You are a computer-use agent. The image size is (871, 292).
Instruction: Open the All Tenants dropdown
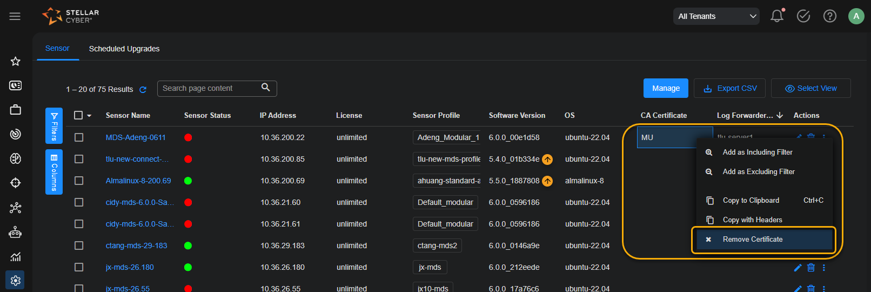tap(716, 16)
